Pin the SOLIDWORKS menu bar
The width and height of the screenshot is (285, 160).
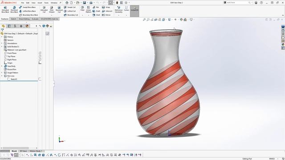pyautogui.click(x=61, y=3)
